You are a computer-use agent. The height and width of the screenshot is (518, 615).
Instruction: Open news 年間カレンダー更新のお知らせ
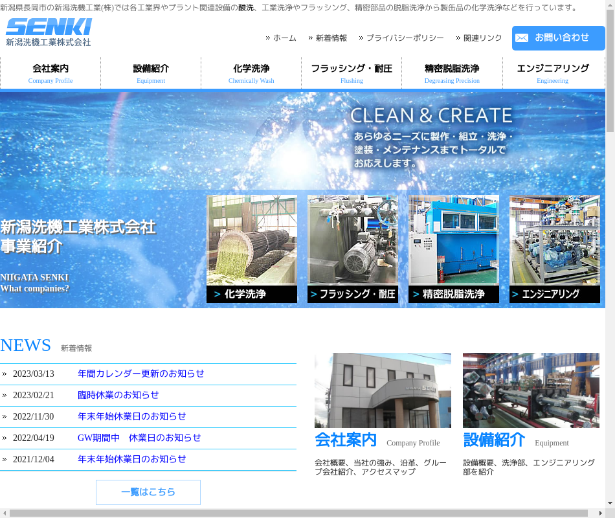[x=140, y=374]
